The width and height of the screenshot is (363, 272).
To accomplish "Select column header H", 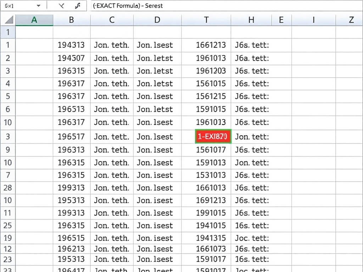I will pyautogui.click(x=251, y=20).
